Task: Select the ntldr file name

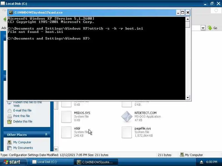Action: pyautogui.click(x=77, y=128)
